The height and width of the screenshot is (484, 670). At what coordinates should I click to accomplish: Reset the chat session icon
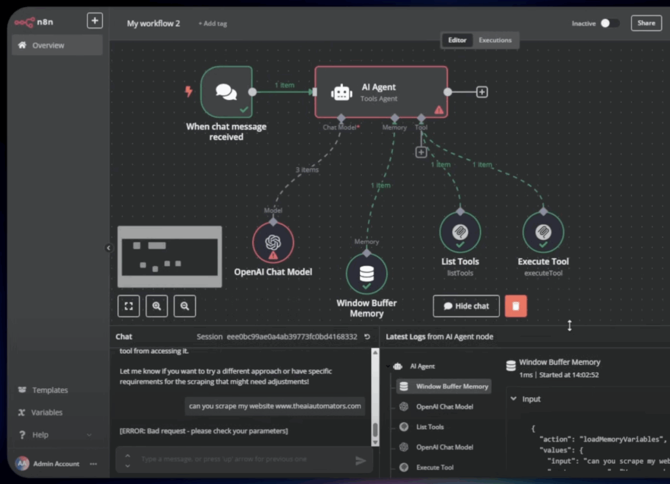[x=367, y=337]
